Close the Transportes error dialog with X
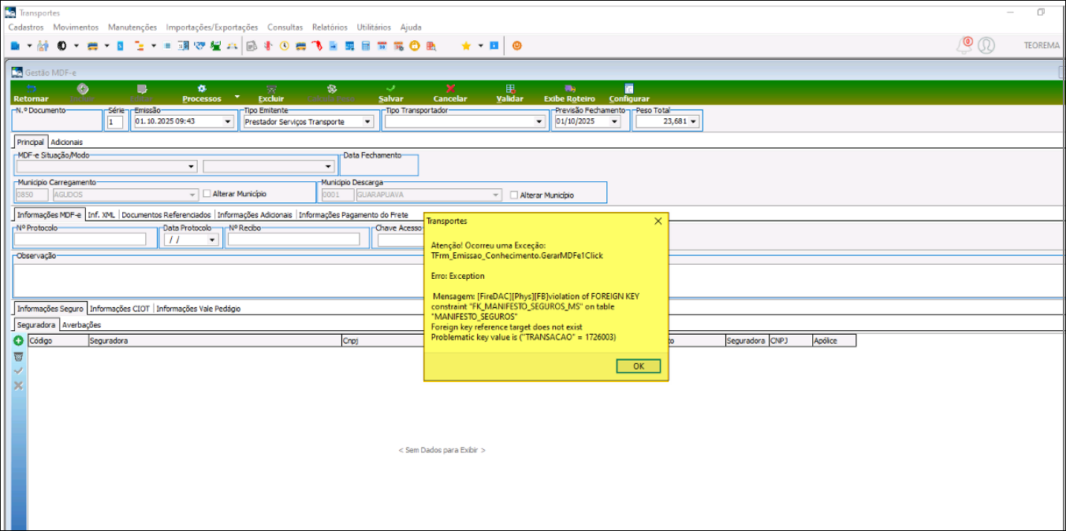 [x=658, y=221]
